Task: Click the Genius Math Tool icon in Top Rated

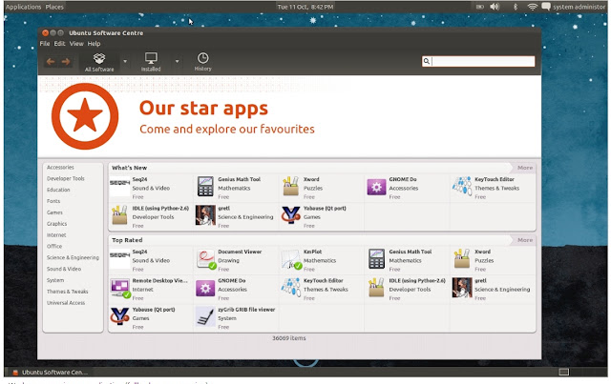Action: click(x=376, y=259)
